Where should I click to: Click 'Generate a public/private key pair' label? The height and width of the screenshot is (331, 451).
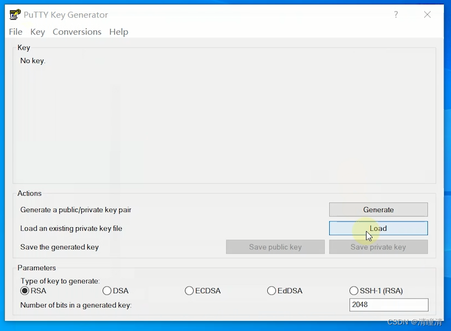[76, 210]
